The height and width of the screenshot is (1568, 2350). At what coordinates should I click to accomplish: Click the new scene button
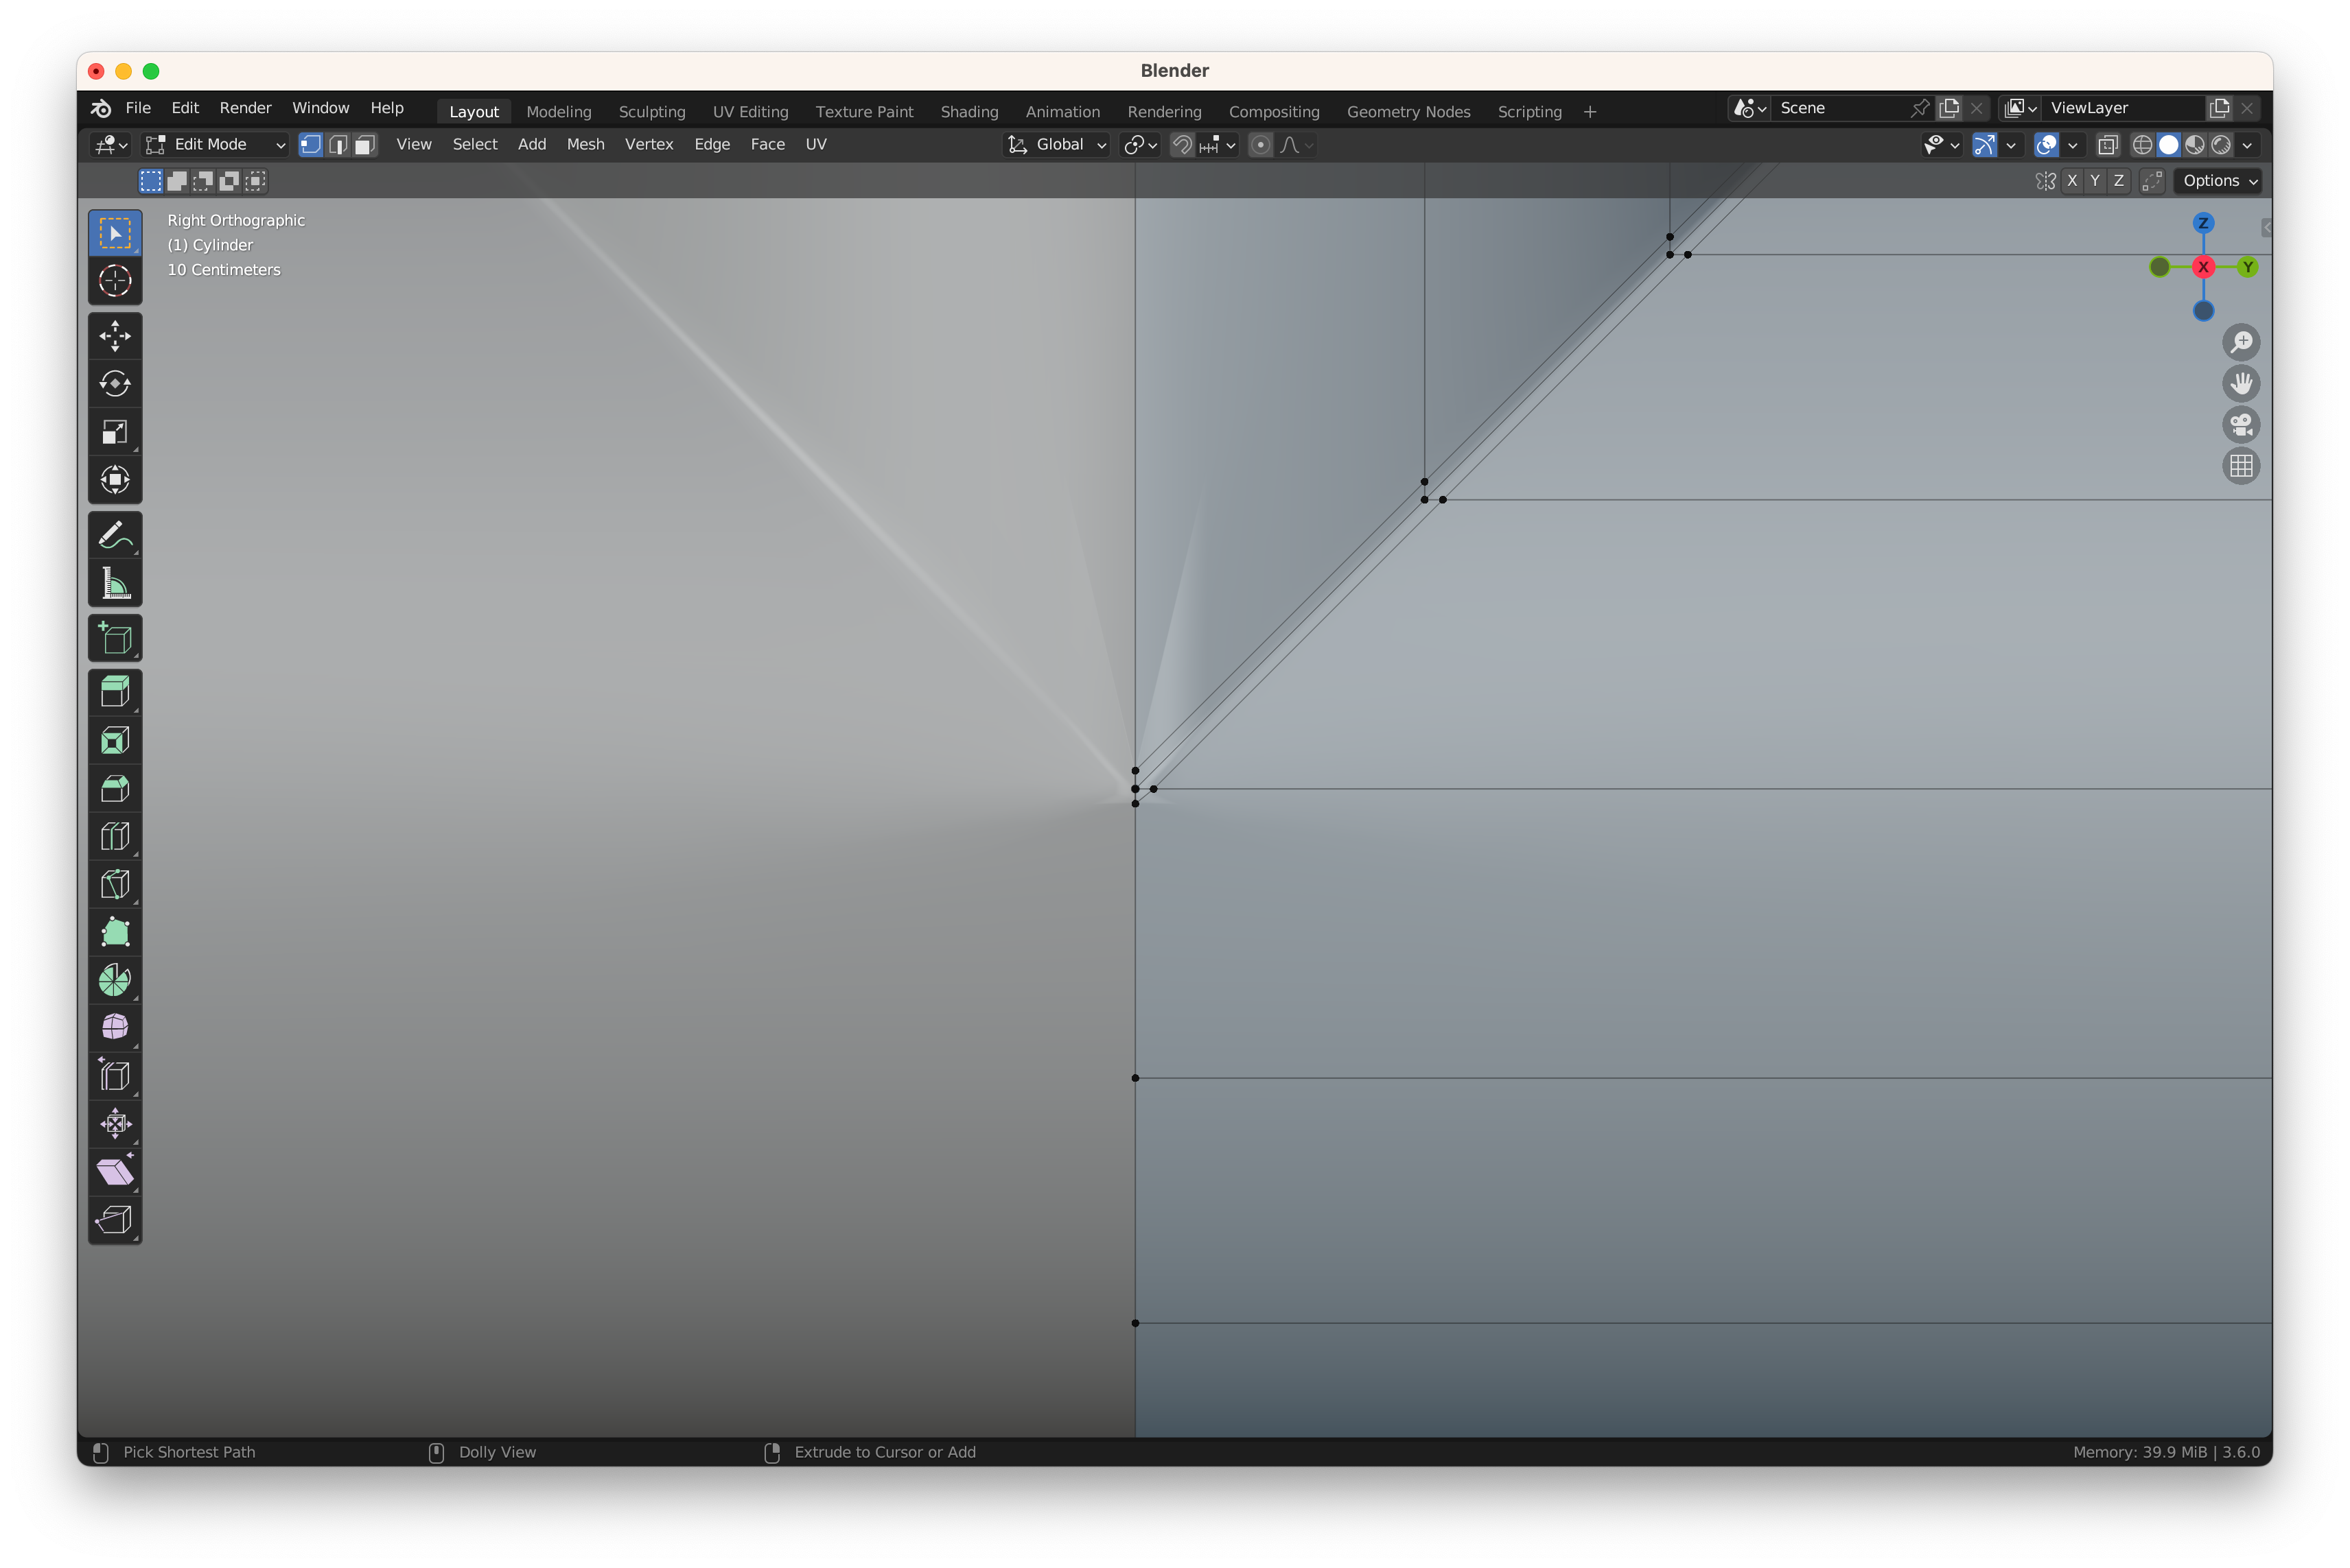click(1948, 108)
